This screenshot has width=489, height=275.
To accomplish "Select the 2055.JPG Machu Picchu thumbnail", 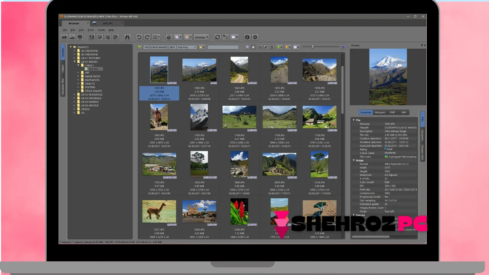I will click(x=279, y=164).
